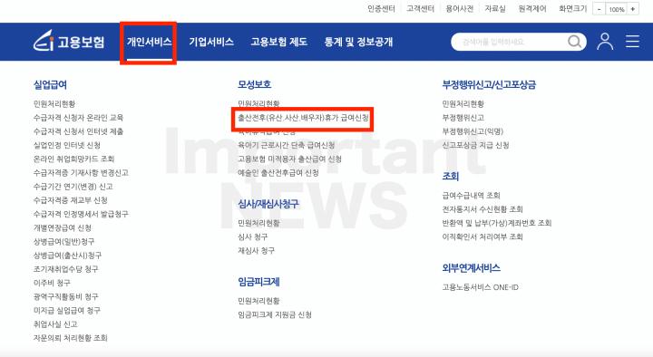
Task: Open 상병급여(출산시)청구
Action: click(67, 255)
